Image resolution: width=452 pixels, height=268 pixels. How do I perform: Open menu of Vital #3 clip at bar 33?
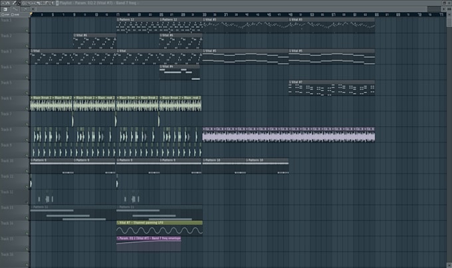click(x=204, y=19)
